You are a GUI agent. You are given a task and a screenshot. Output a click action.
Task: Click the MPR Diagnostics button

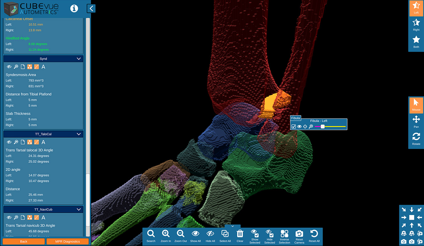click(x=67, y=241)
